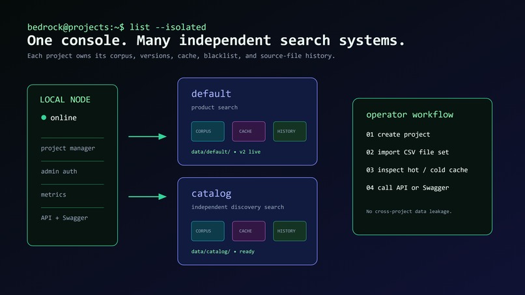Click step 02 import CSV file set
This screenshot has height=295, width=525.
point(407,152)
